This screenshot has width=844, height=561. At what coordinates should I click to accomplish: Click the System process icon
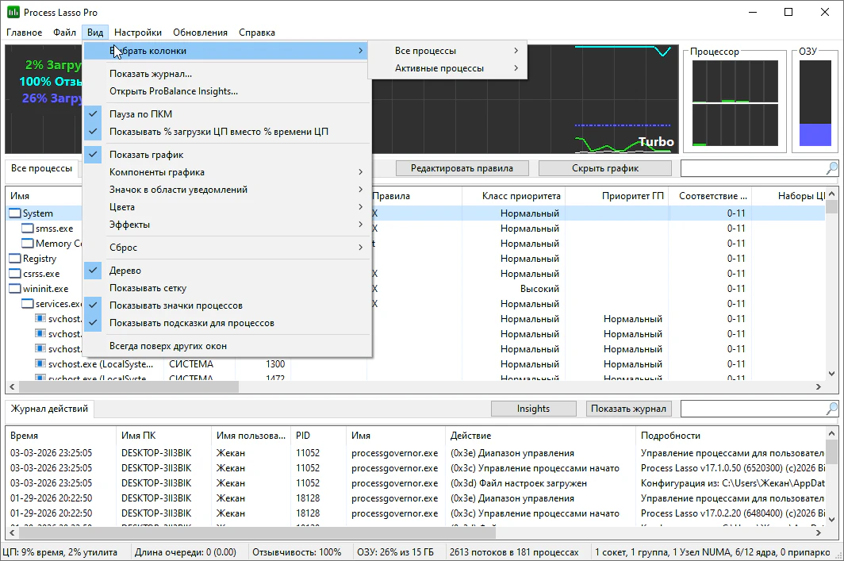click(x=15, y=213)
